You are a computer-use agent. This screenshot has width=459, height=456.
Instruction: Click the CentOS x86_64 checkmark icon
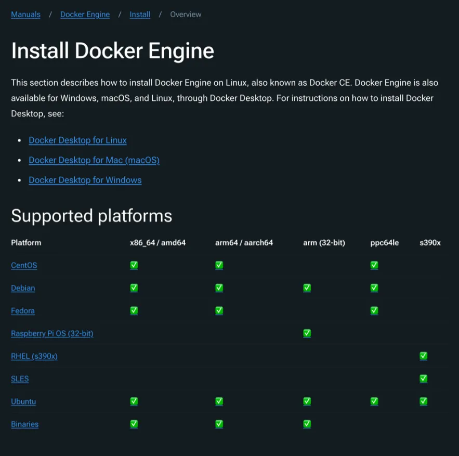coord(134,265)
